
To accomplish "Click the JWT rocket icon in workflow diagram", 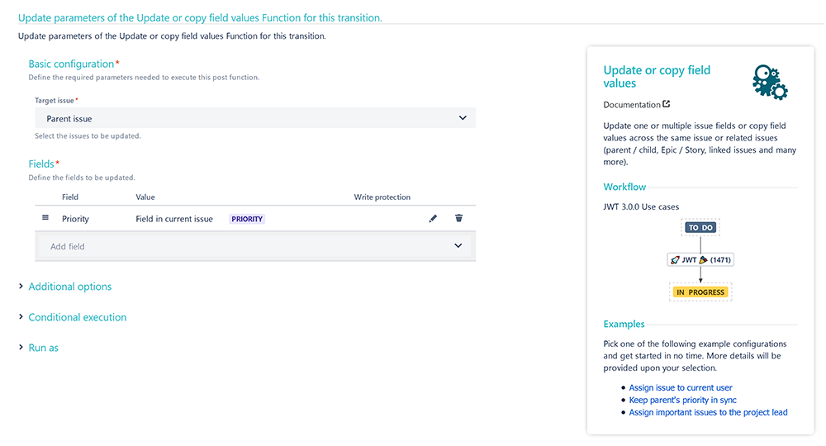I will [675, 260].
